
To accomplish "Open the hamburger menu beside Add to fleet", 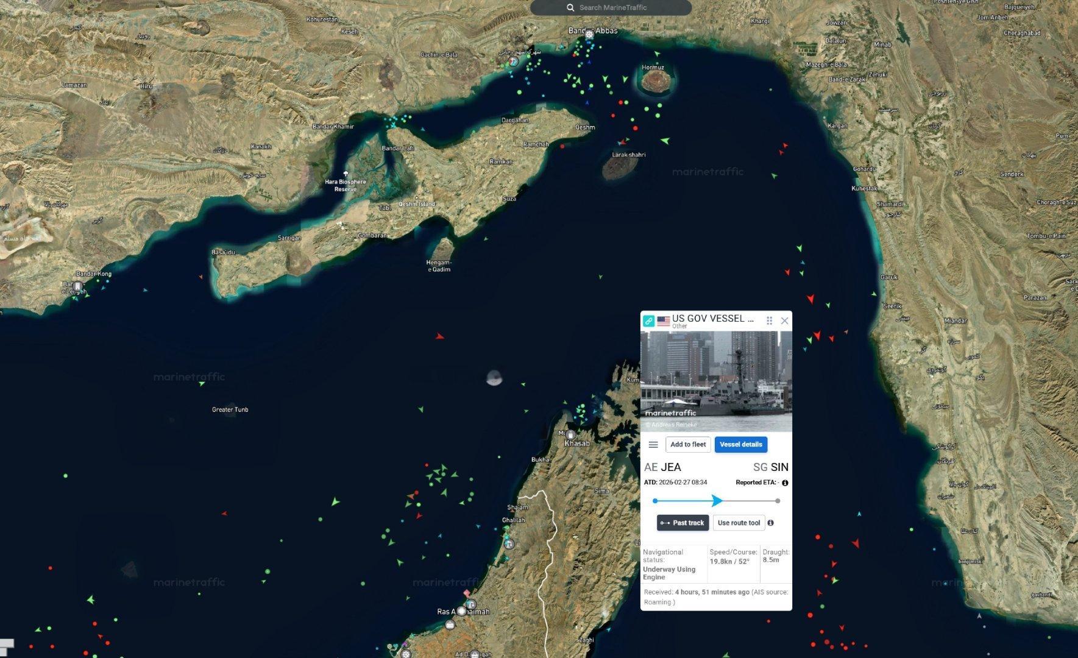I will tap(653, 445).
